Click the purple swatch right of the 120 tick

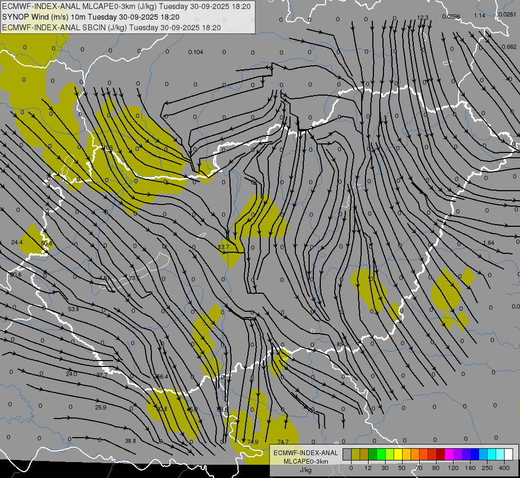(x=458, y=455)
